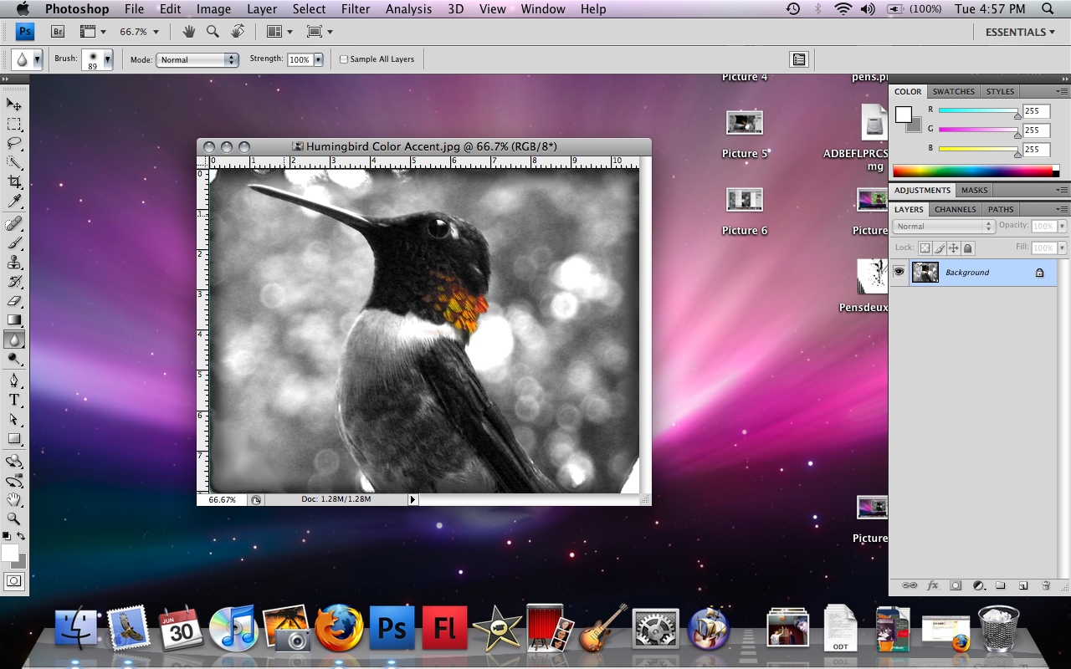
Task: Select the Path Selection arrow tool
Action: point(14,419)
